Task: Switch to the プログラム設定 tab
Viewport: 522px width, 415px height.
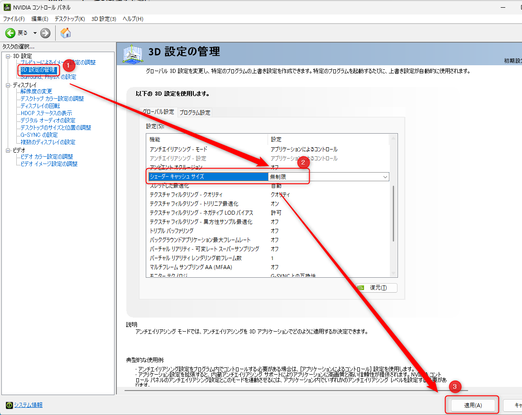Action: tap(195, 112)
